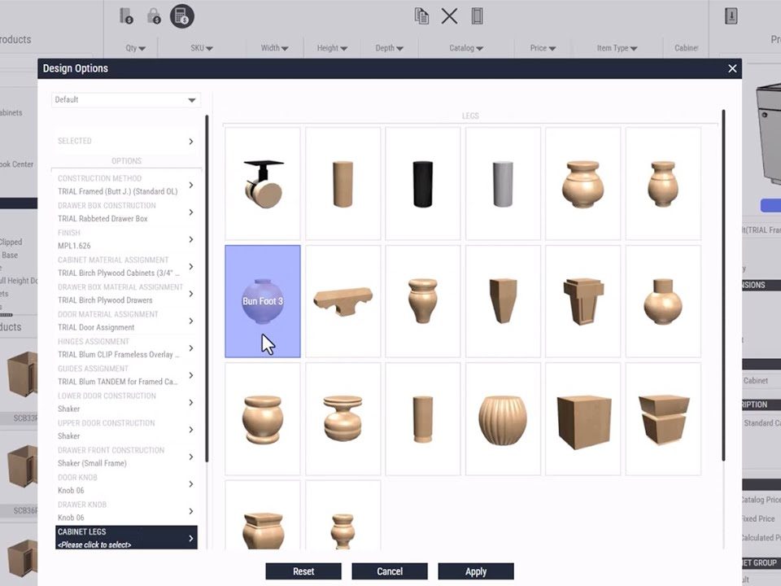The width and height of the screenshot is (781, 586).
Task: Click the legs gallery vertical scrollbar
Action: [722, 285]
